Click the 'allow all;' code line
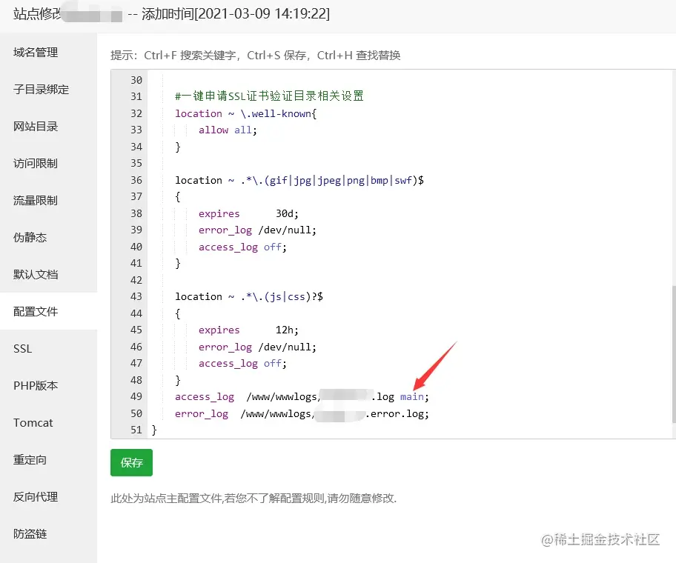676x563 pixels. (228, 130)
